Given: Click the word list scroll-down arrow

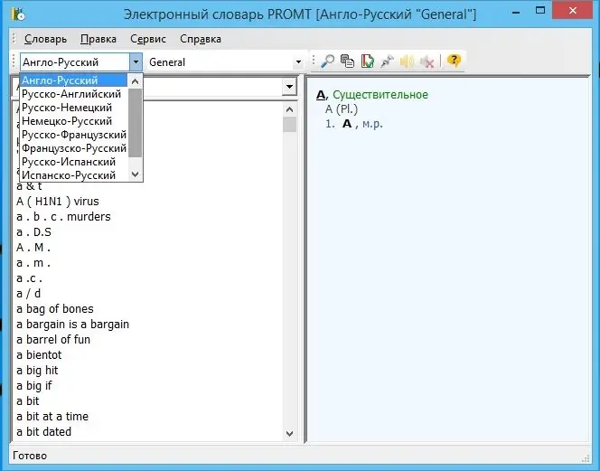Looking at the screenshot, I should coord(290,434).
